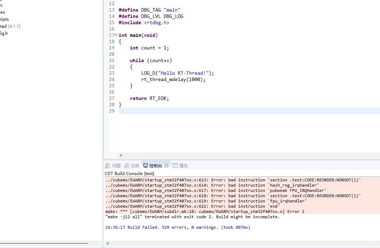Click on 'rt_thread_mdelay(1000);' line
Viewport: 380px width, 248px height.
(x=173, y=79)
